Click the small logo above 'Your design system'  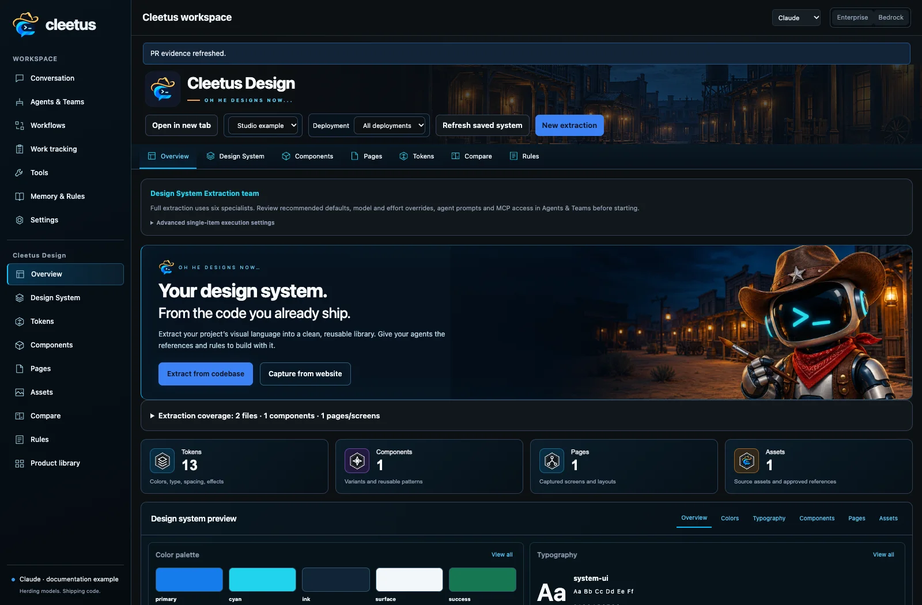point(167,267)
